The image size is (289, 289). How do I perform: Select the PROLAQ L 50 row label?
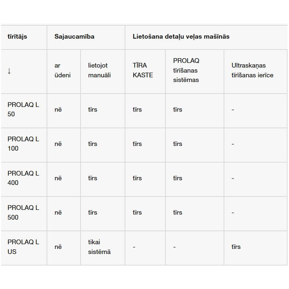23,109
